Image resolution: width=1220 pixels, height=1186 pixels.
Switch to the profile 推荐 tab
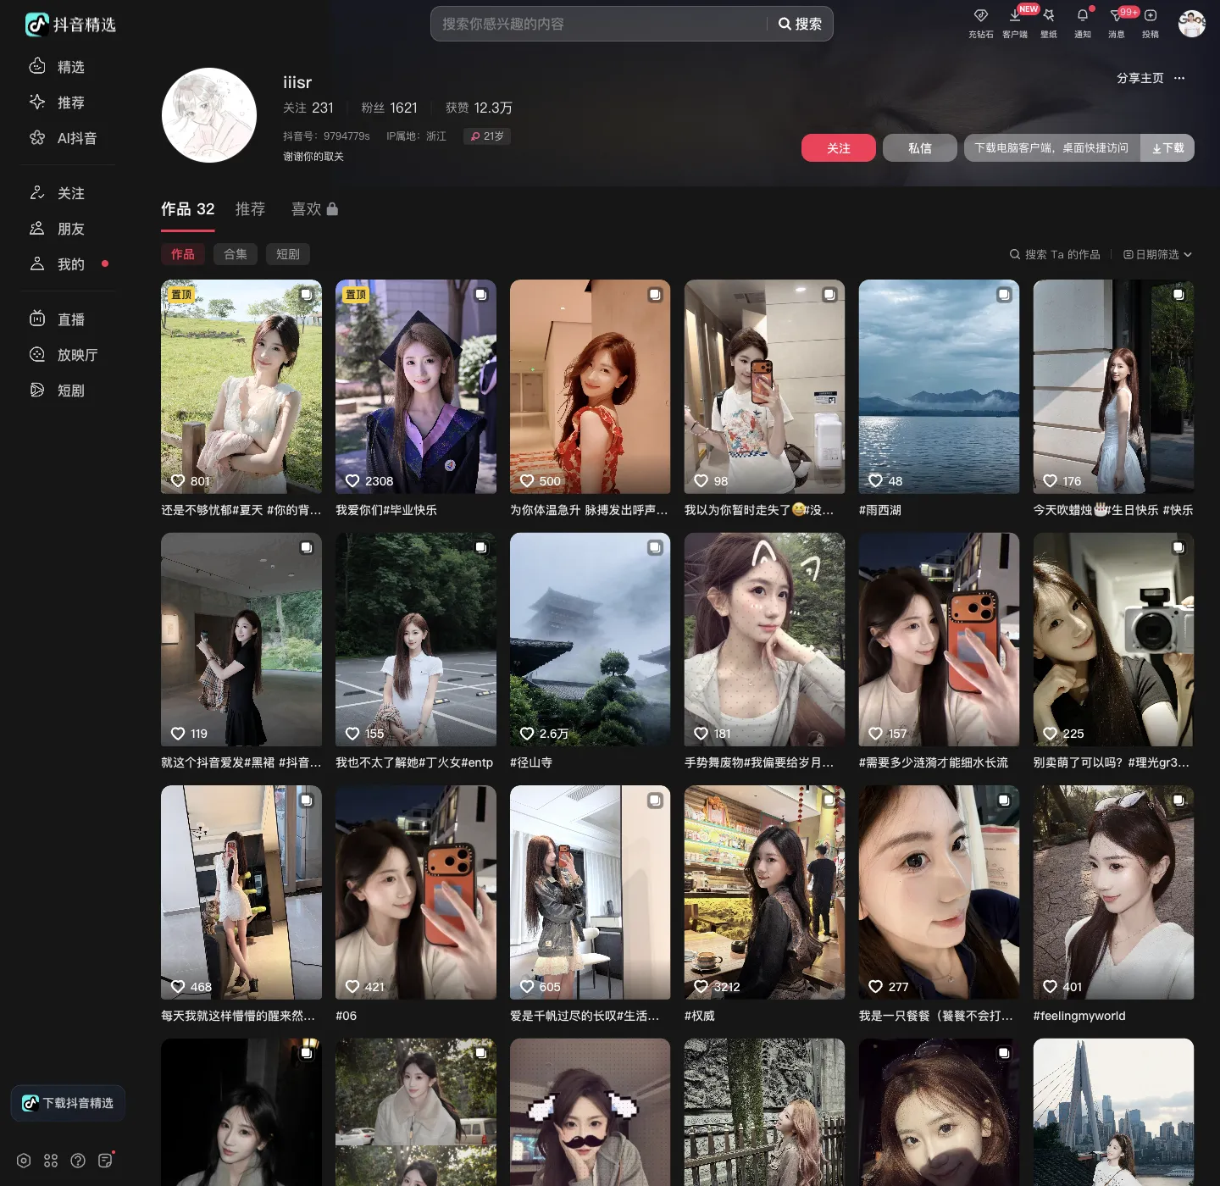[x=250, y=208]
